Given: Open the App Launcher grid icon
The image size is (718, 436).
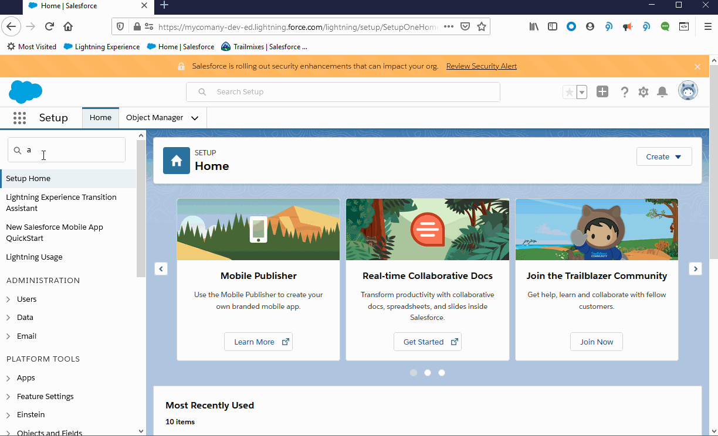Looking at the screenshot, I should coord(19,118).
